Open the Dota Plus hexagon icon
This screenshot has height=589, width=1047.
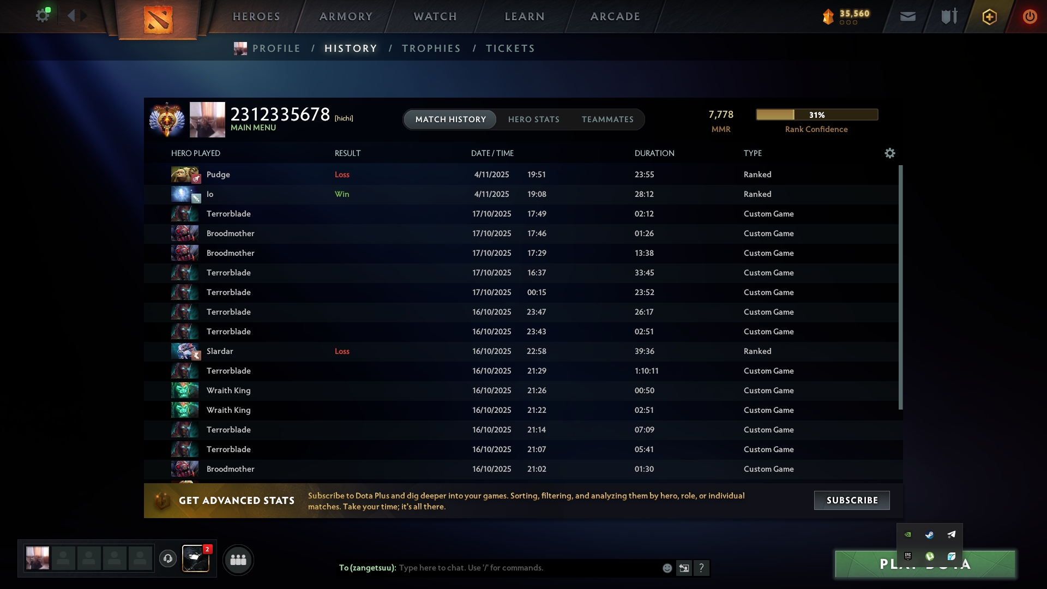pos(989,17)
